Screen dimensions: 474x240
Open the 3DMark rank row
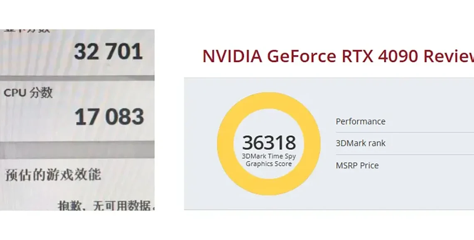tap(405, 143)
